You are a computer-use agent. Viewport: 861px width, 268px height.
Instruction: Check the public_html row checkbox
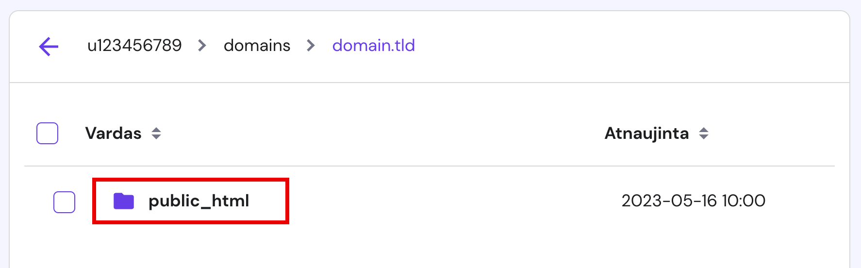64,202
